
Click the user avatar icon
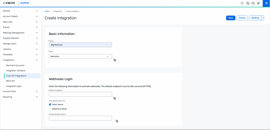[x=258, y=3]
